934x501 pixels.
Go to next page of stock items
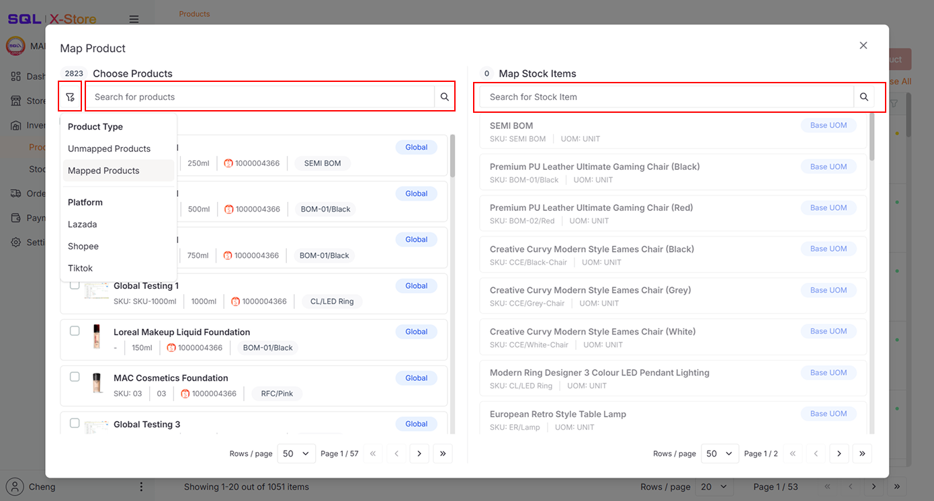point(839,453)
